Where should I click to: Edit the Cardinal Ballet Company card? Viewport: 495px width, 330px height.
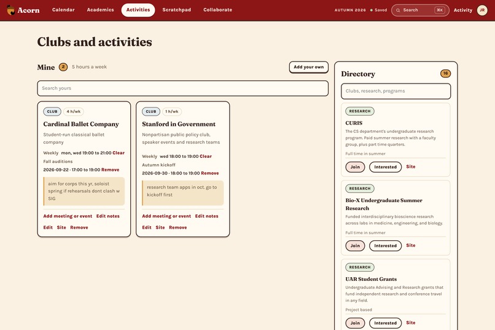coord(48,227)
